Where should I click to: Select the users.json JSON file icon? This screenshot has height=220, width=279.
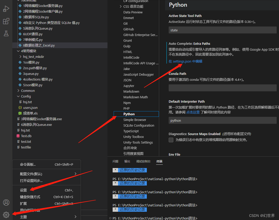(x=20, y=108)
